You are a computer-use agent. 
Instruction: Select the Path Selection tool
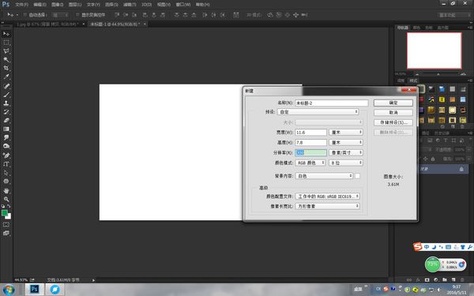pyautogui.click(x=6, y=173)
